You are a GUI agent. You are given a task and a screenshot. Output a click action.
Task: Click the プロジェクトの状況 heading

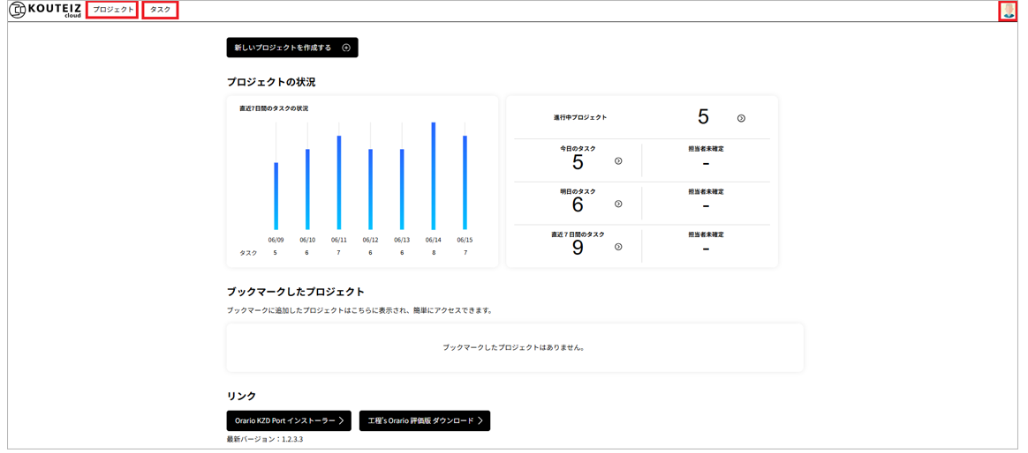pos(271,83)
